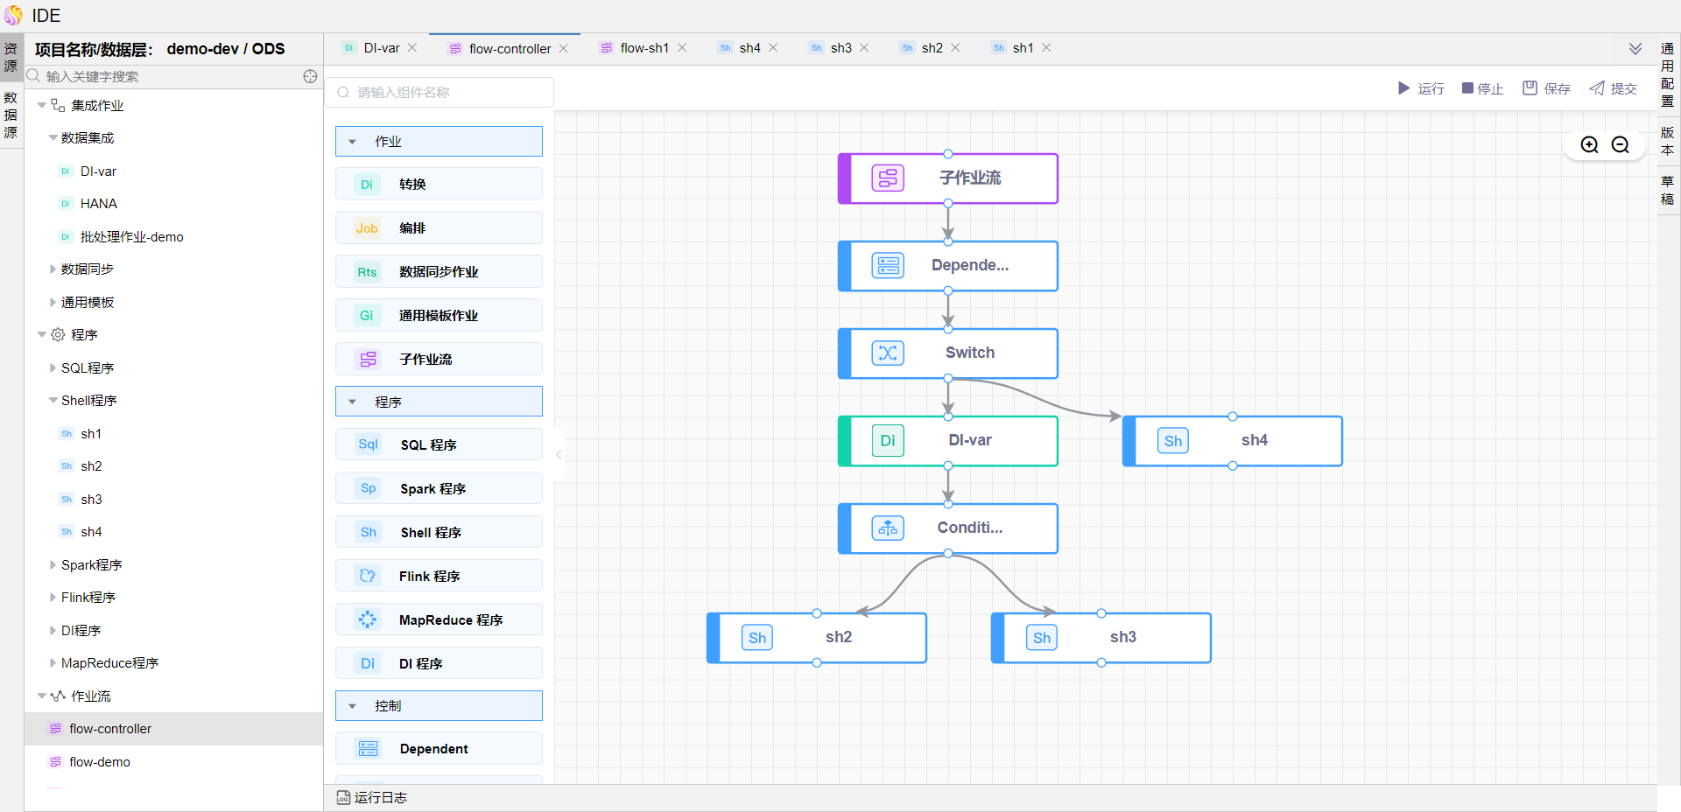Click the 保存 save icon
Image resolution: width=1681 pixels, height=812 pixels.
(1529, 88)
